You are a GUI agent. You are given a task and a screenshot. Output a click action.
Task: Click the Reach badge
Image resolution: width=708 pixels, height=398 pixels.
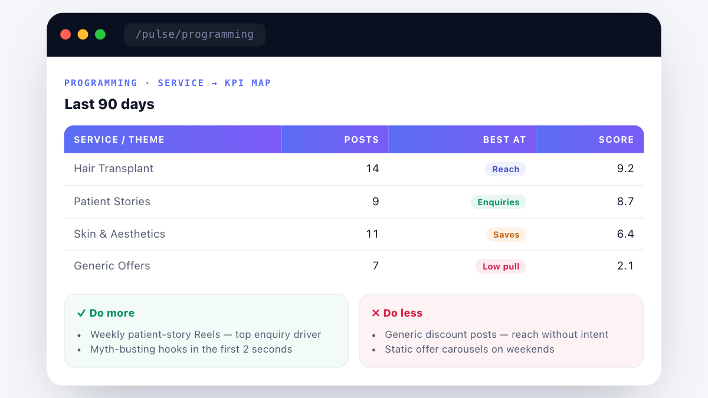pyautogui.click(x=506, y=169)
